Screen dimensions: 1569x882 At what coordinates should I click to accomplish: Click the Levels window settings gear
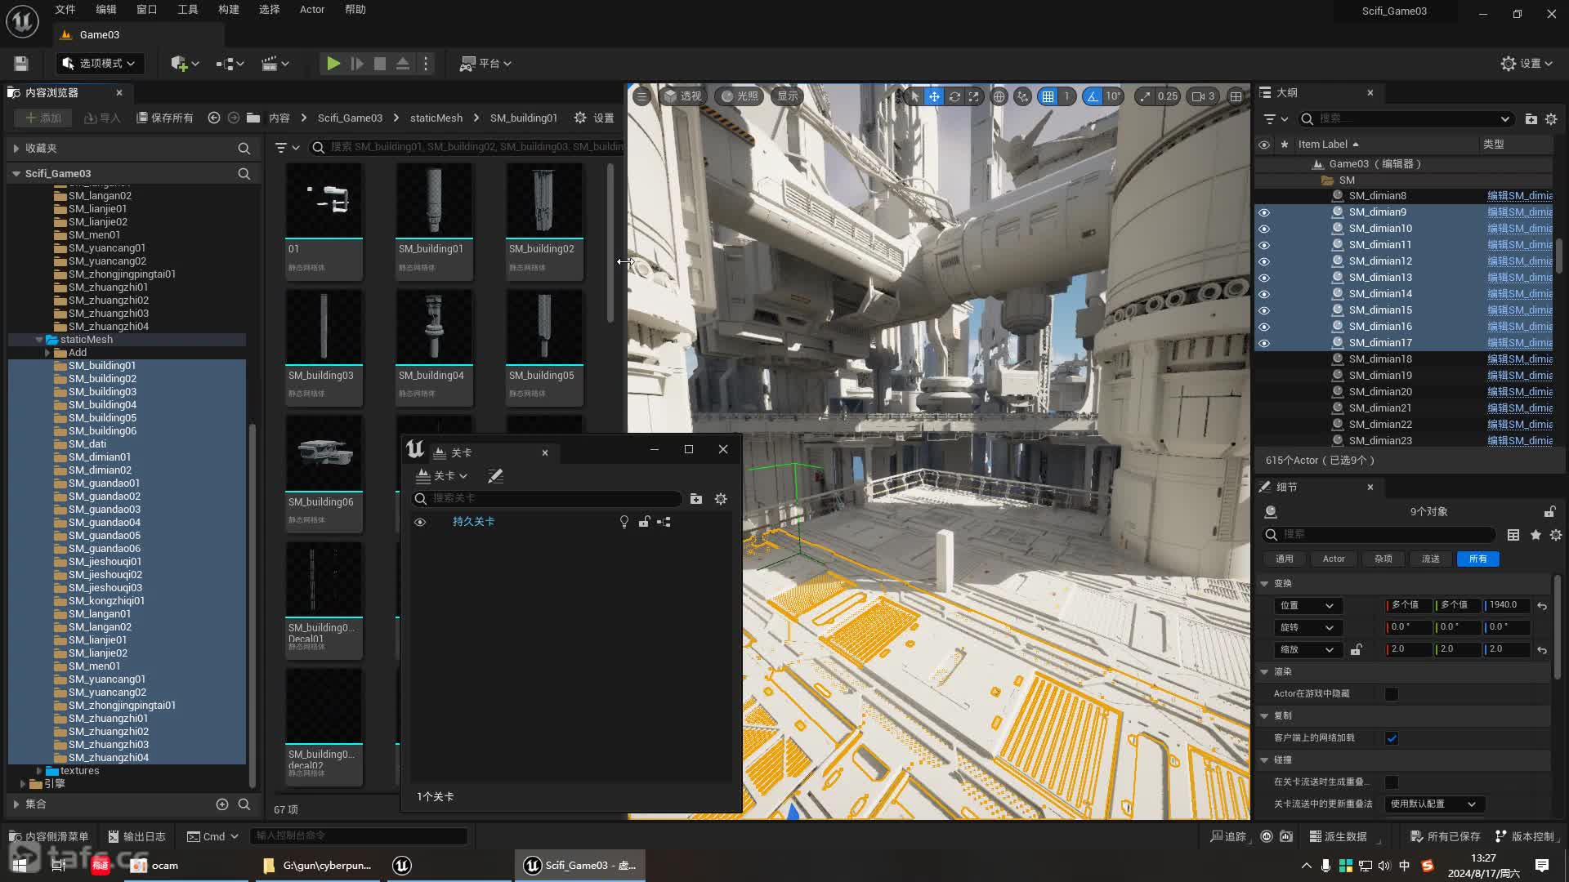721,499
